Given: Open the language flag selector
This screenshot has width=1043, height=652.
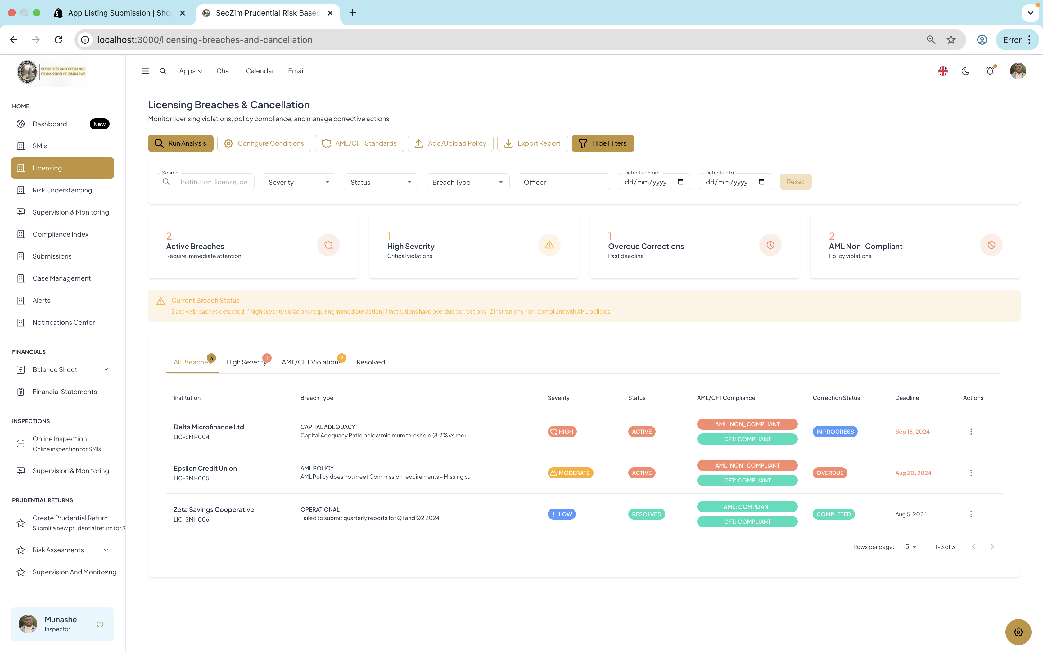Looking at the screenshot, I should click(x=942, y=71).
